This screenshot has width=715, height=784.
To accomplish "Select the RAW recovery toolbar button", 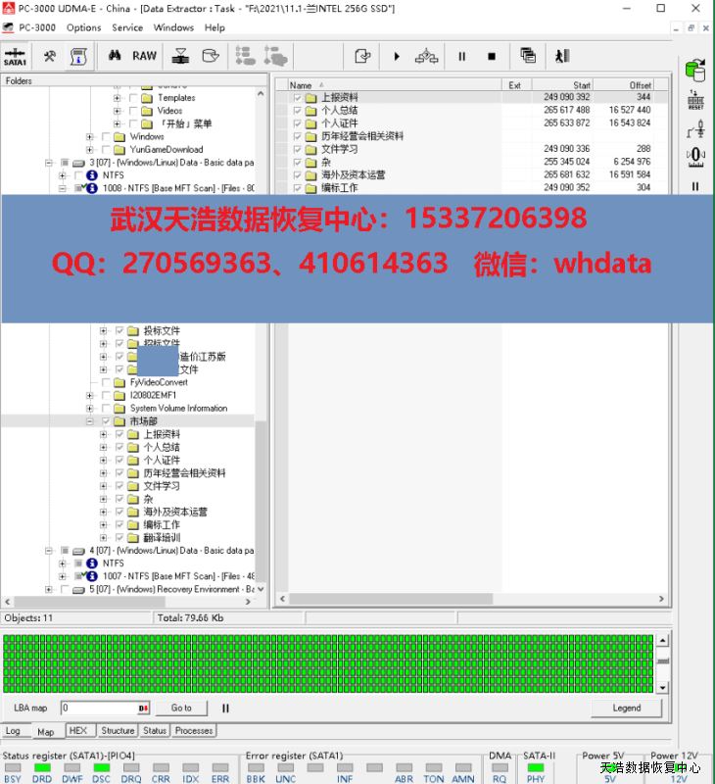I will click(144, 56).
